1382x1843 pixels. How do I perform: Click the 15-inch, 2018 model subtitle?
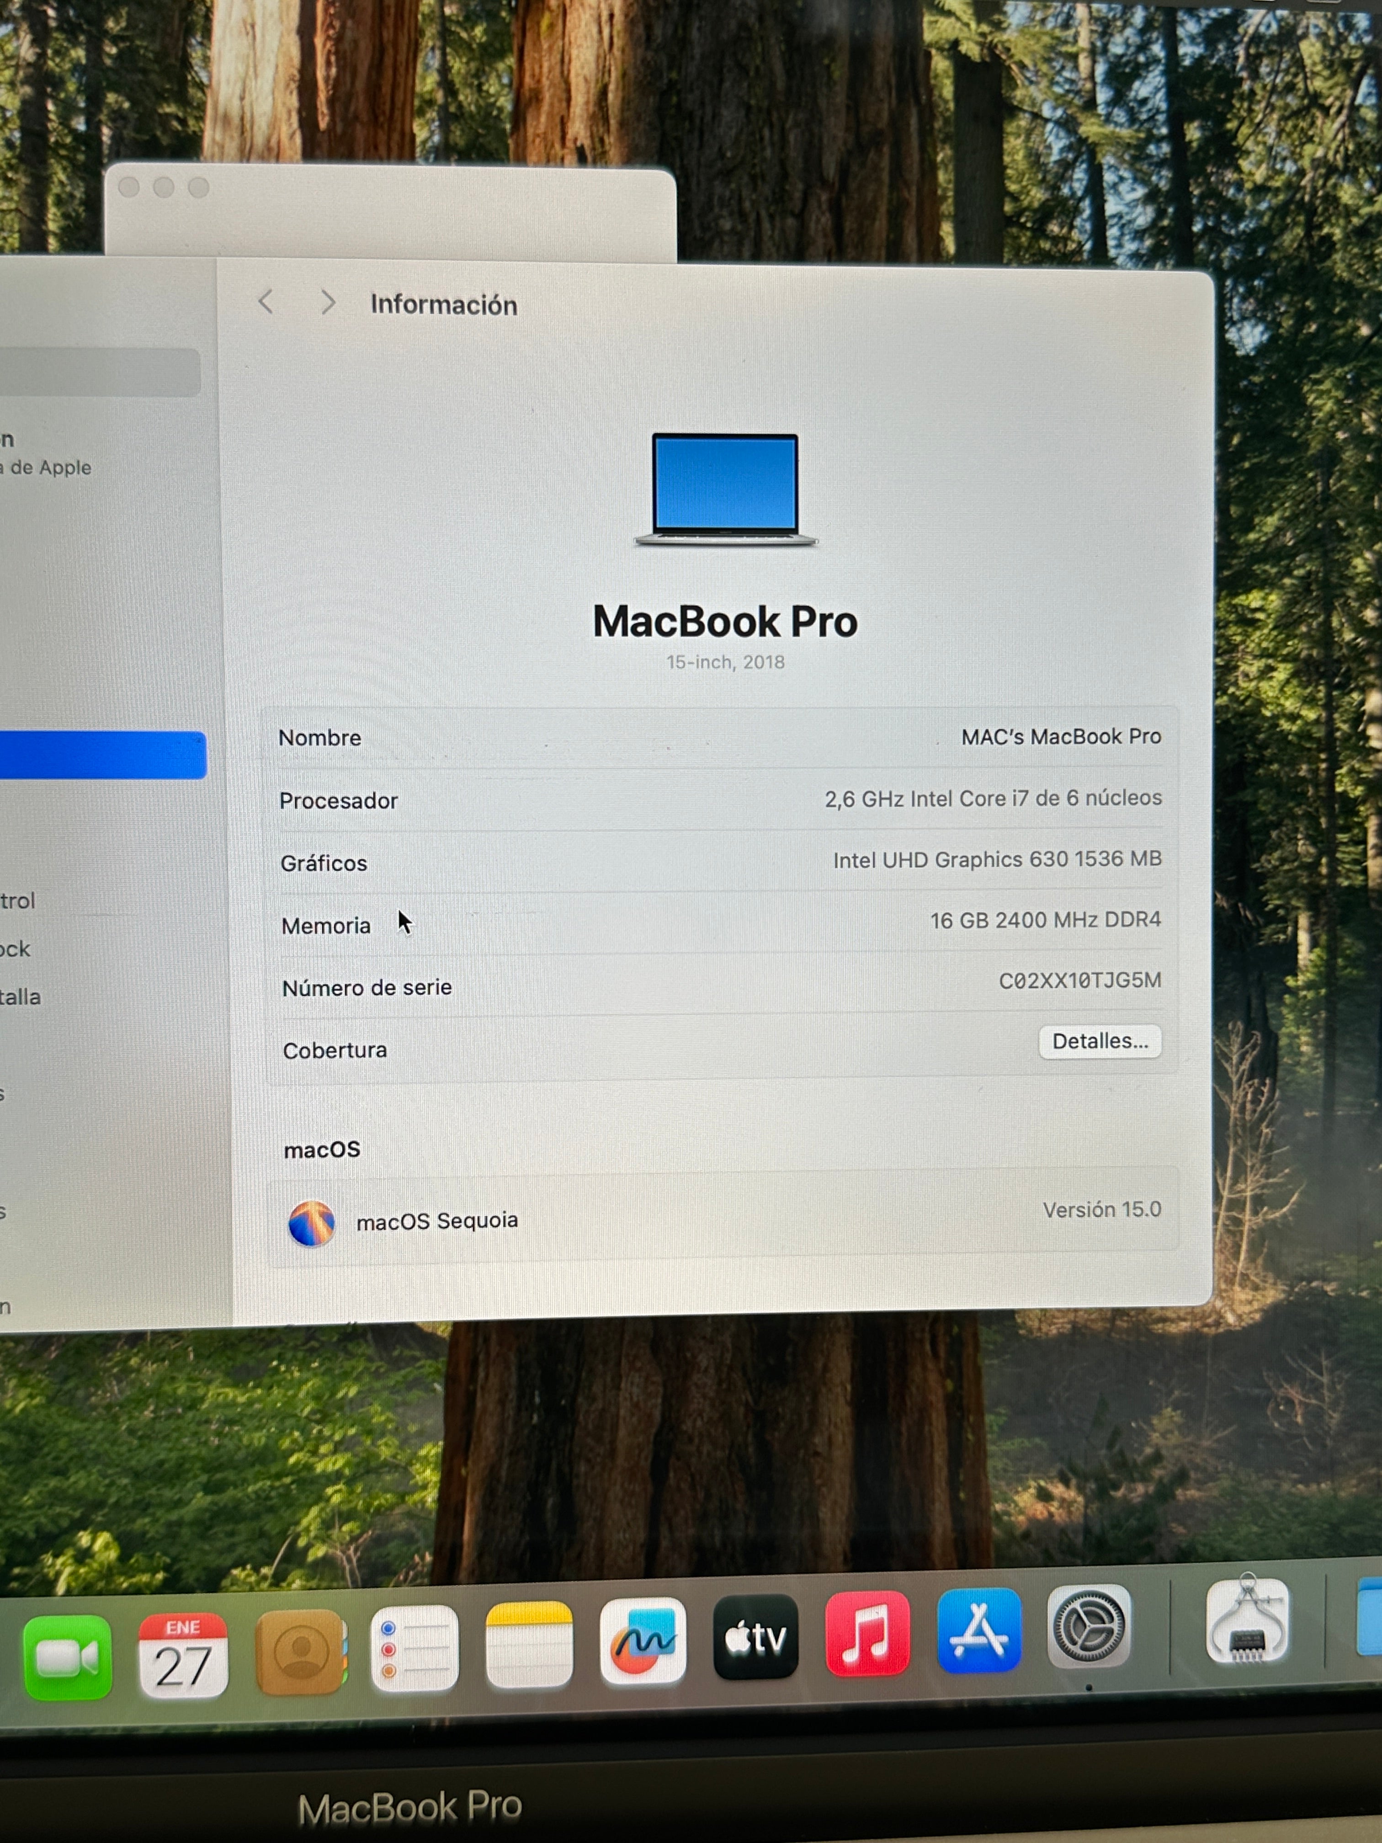pos(726,662)
